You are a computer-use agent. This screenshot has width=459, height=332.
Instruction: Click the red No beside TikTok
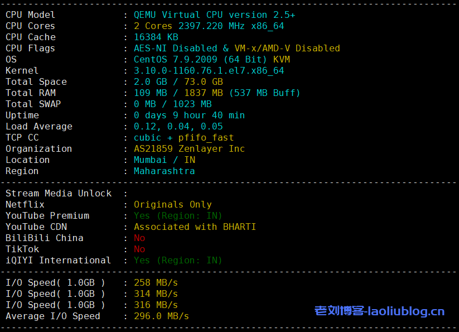[139, 249]
